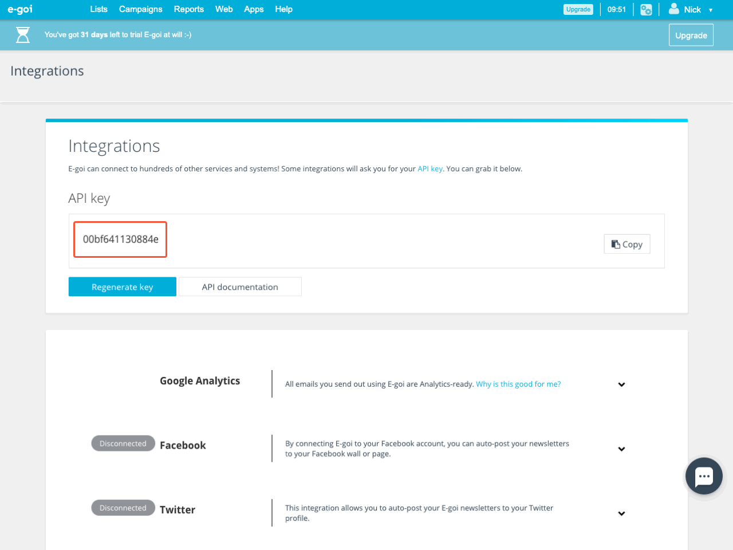Expand the Twitter integration section
733x550 pixels.
(x=621, y=513)
